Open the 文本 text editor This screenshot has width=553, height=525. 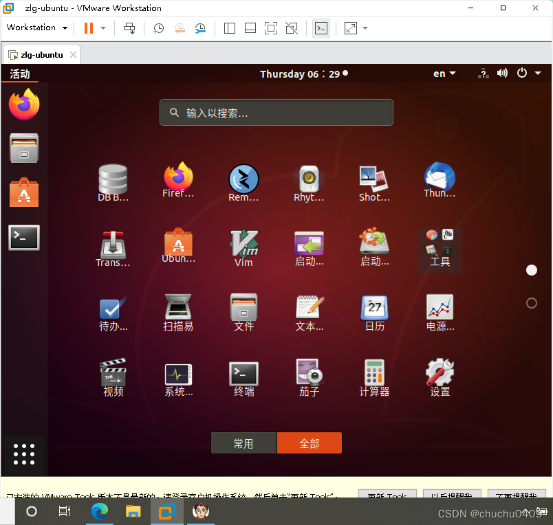309,313
